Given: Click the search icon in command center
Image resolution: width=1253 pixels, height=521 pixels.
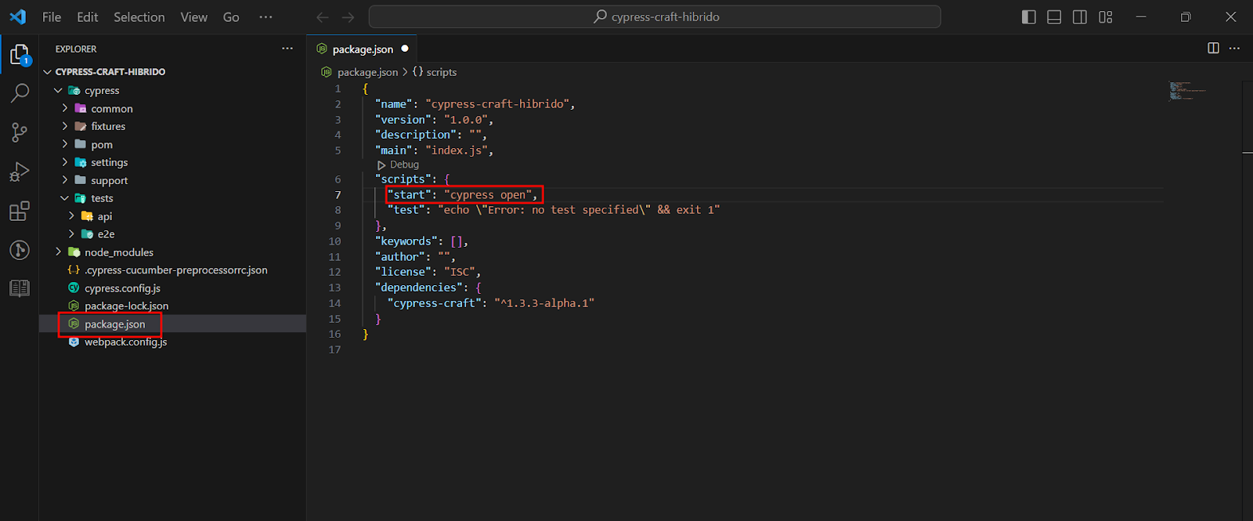Looking at the screenshot, I should coord(601,16).
